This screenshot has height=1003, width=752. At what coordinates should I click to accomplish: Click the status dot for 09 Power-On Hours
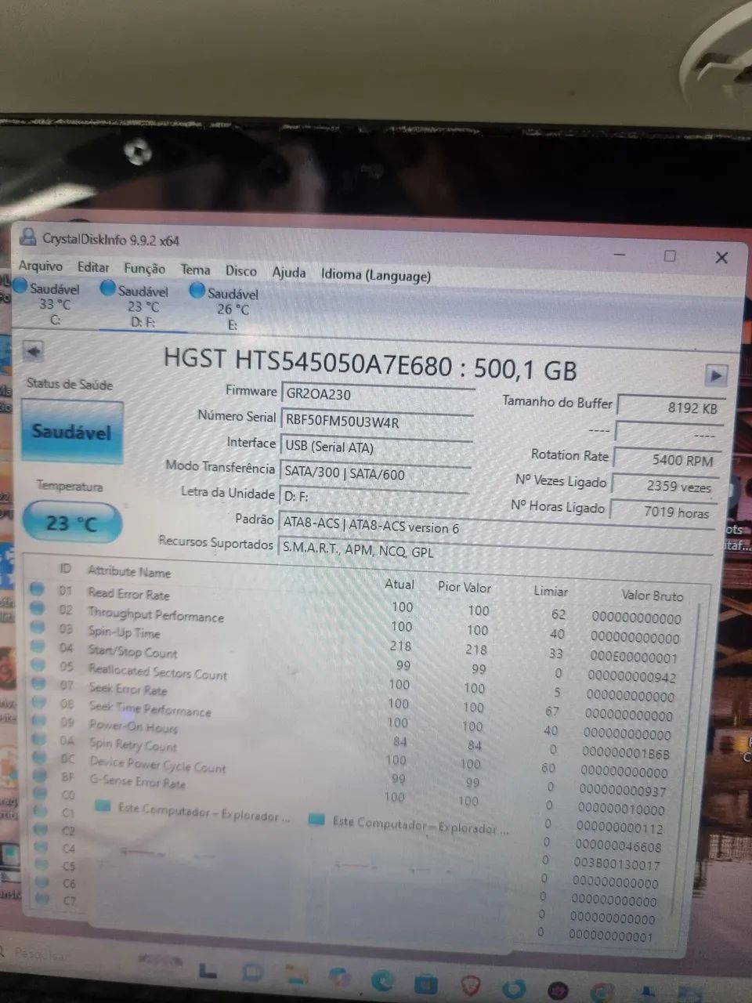click(38, 721)
